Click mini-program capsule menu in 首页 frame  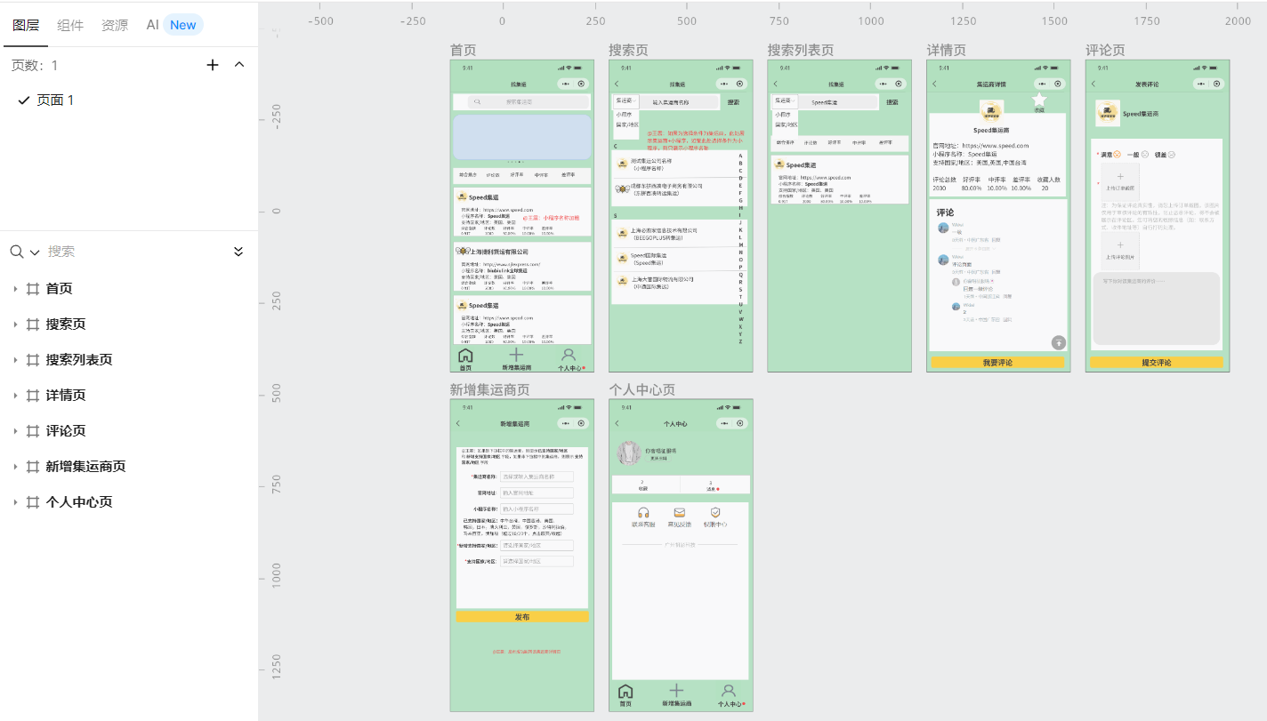(573, 84)
